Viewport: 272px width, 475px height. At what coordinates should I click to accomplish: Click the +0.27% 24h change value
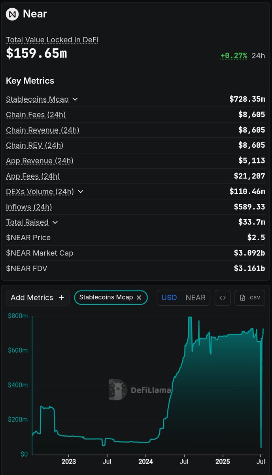[x=234, y=55]
